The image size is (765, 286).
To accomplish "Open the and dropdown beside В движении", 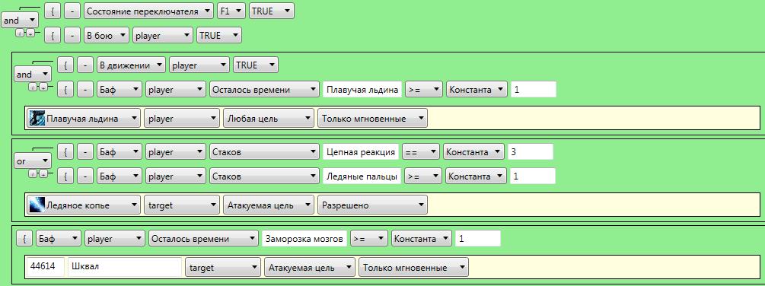I will pos(32,74).
